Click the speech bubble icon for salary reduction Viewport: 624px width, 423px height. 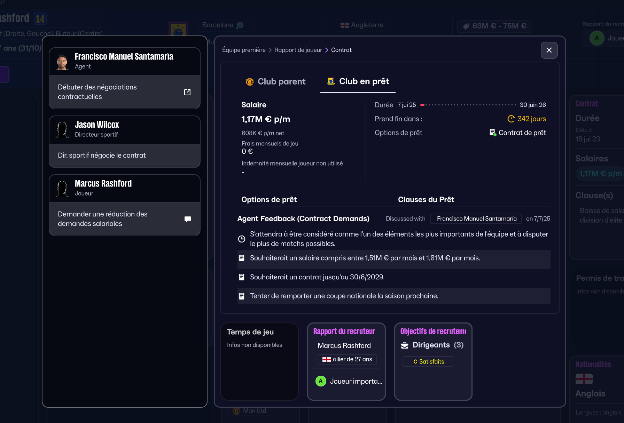pyautogui.click(x=187, y=219)
